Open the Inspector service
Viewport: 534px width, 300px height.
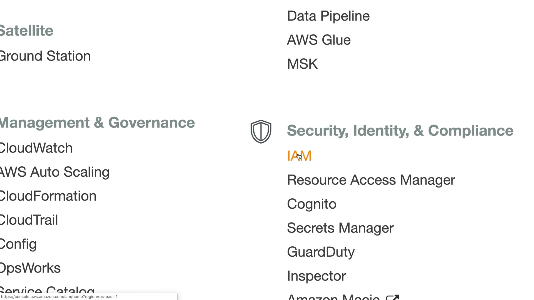tap(316, 276)
